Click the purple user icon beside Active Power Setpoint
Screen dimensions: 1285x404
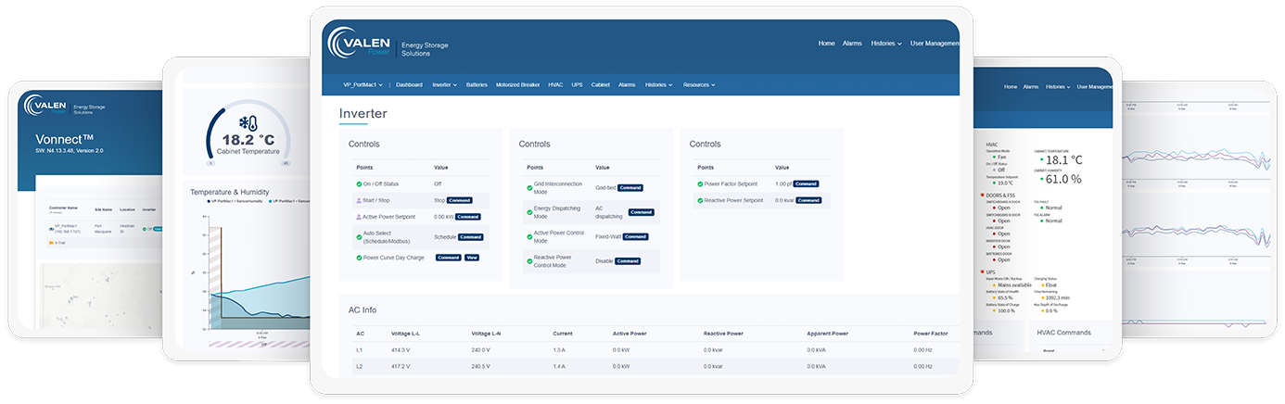[x=359, y=217]
